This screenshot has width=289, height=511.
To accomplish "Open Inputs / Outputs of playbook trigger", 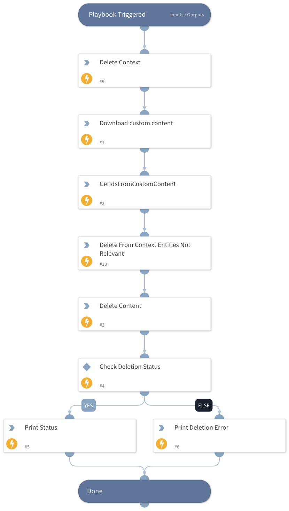I will [x=187, y=15].
